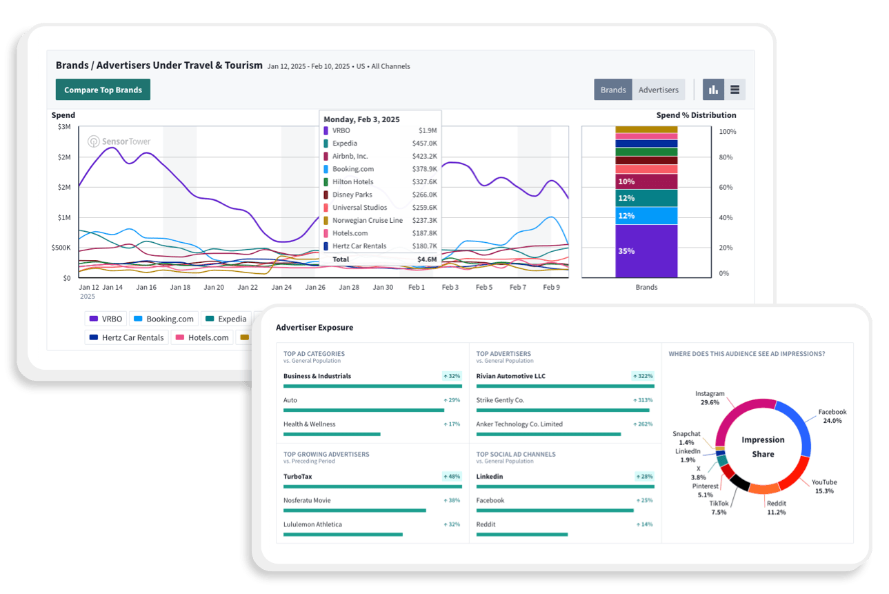The height and width of the screenshot is (594, 889).
Task: Click the Compare Top Brands button
Action: tap(103, 90)
